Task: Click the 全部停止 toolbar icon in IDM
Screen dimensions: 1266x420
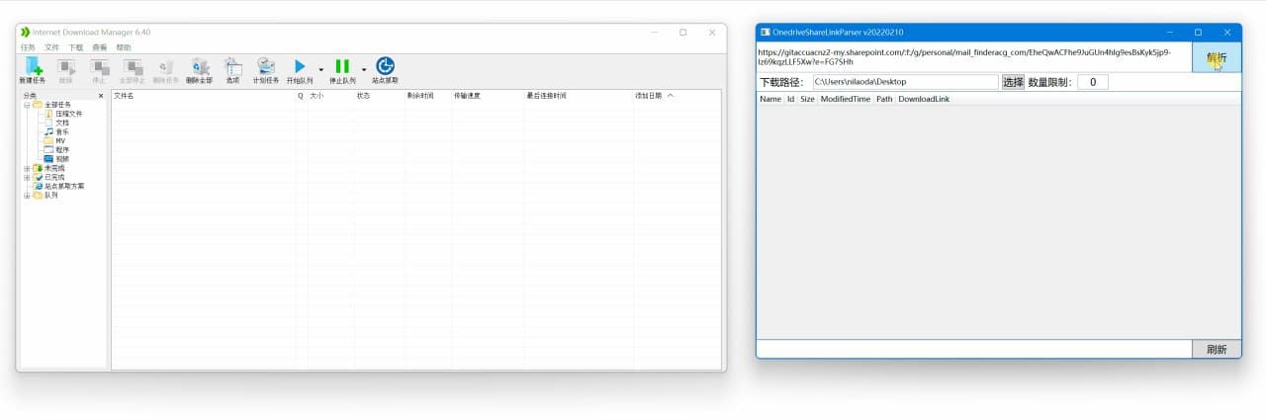Action: [132, 69]
